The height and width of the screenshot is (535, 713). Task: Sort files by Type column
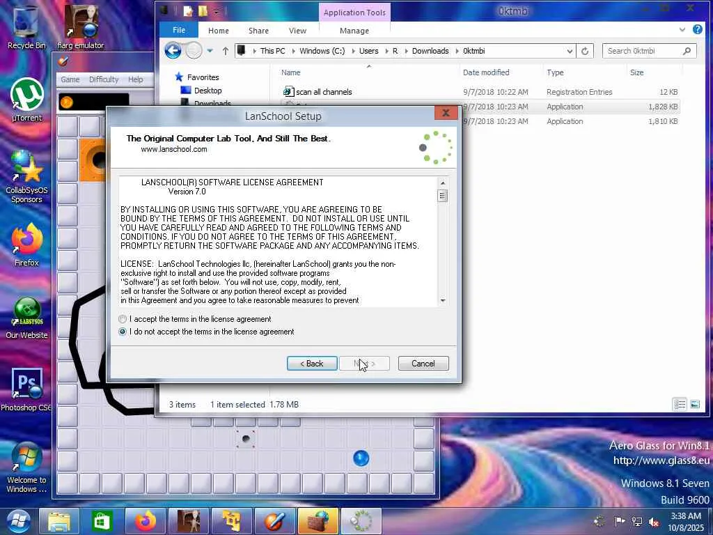click(555, 72)
